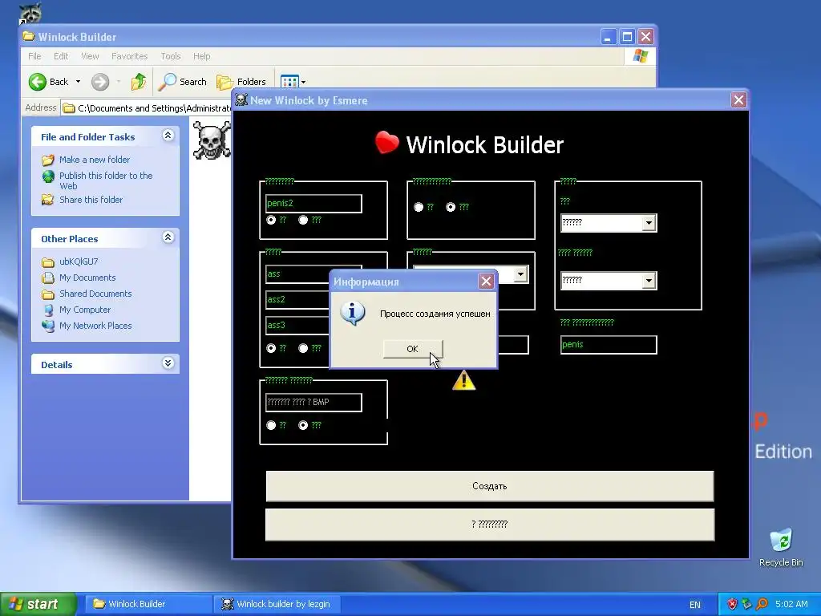This screenshot has width=821, height=616.
Task: Open the Edit menu in Explorer
Action: [x=61, y=56]
